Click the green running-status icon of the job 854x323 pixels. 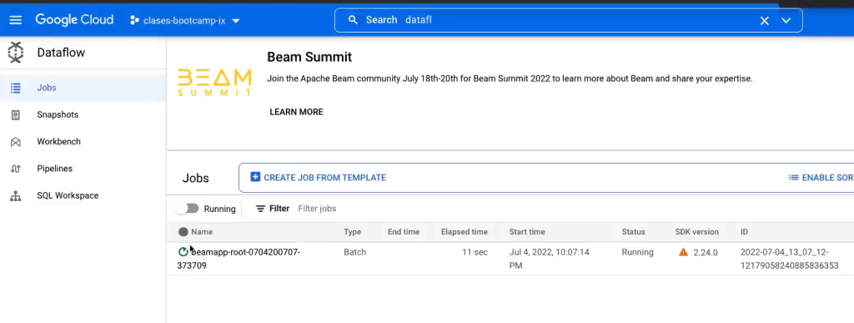pos(183,252)
